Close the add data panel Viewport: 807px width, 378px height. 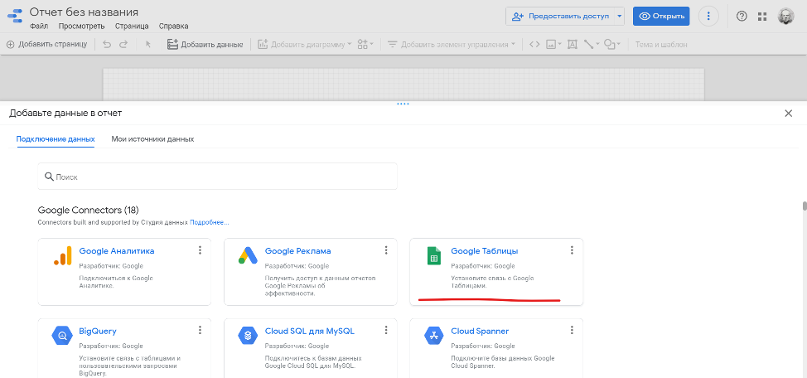(x=788, y=114)
